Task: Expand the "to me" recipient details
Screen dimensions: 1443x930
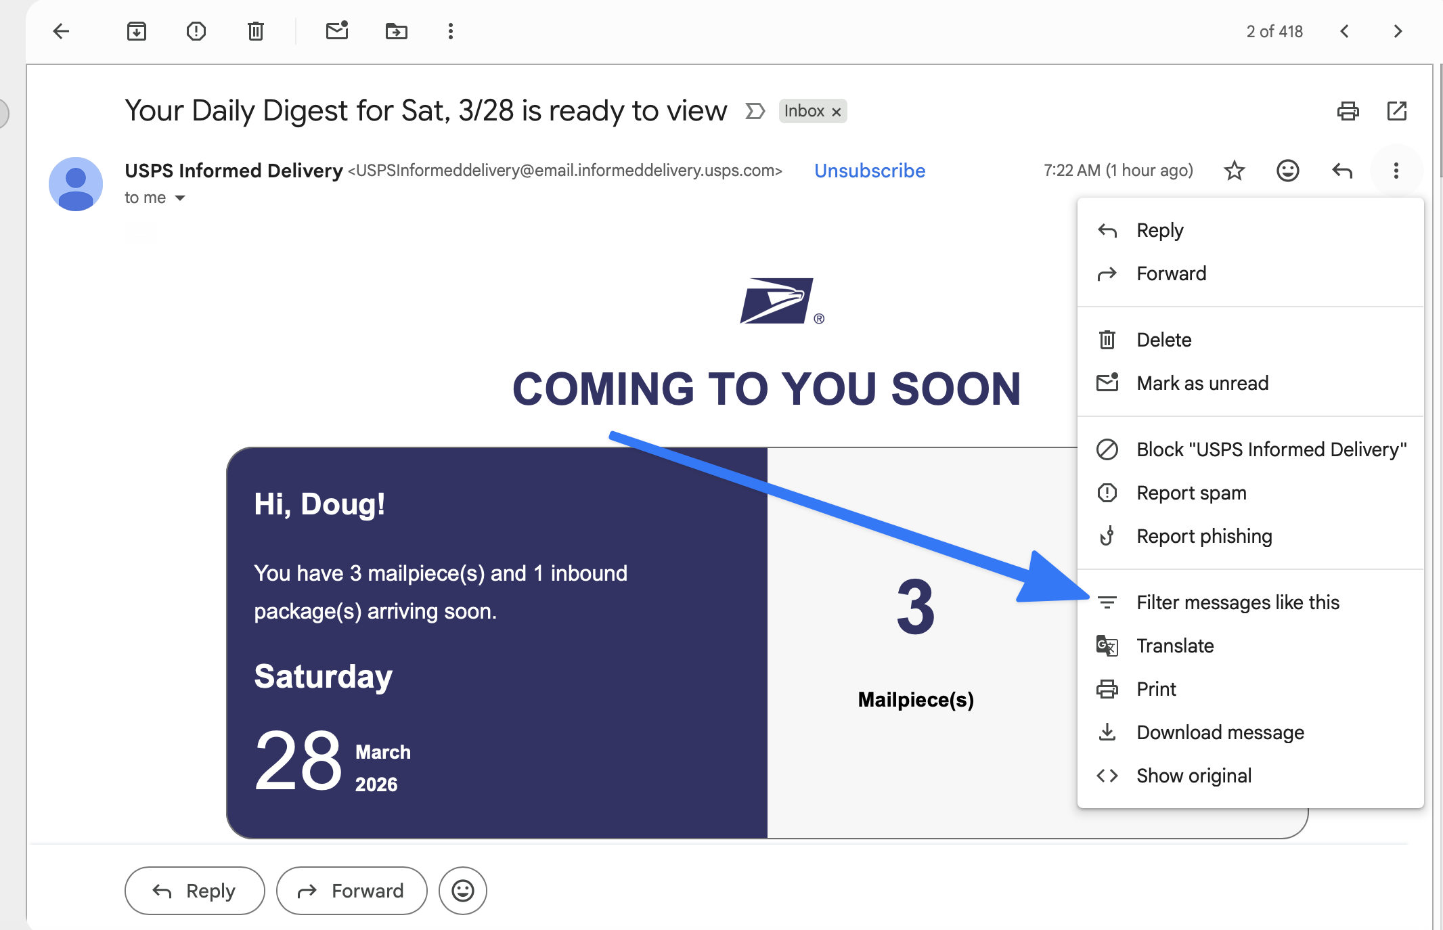Action: (x=180, y=198)
